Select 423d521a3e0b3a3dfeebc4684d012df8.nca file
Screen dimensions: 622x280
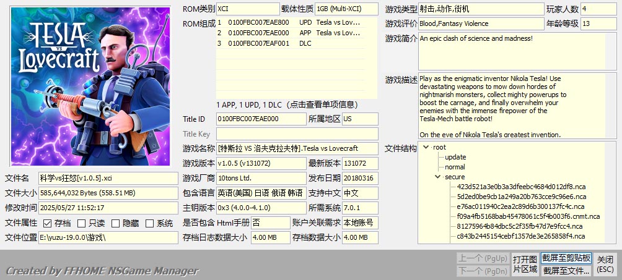click(x=521, y=187)
